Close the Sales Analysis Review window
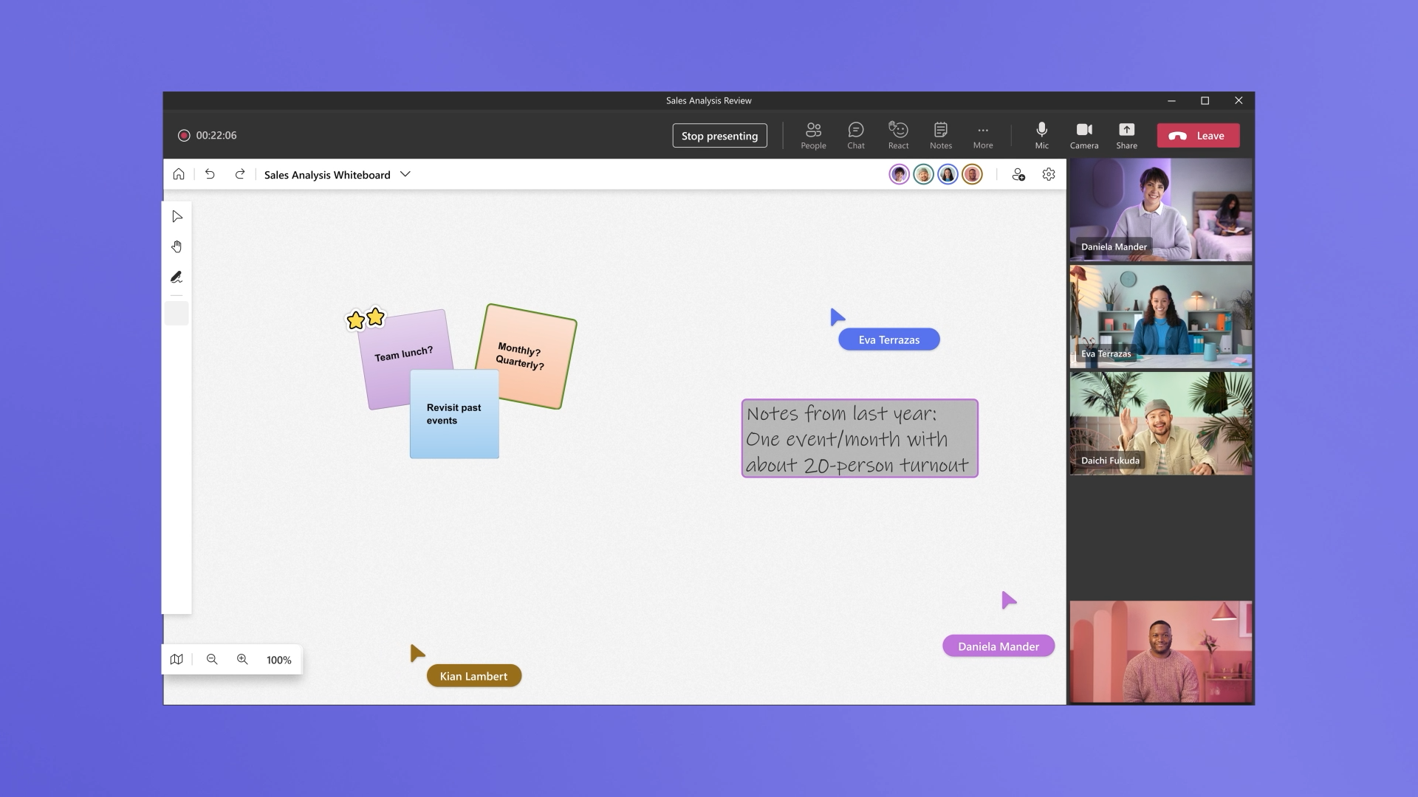Viewport: 1418px width, 797px height. click(x=1239, y=100)
